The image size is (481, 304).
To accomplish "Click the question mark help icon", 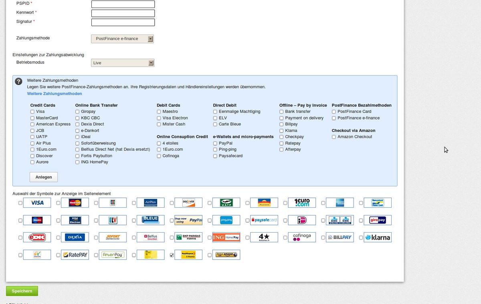I will coord(18,81).
